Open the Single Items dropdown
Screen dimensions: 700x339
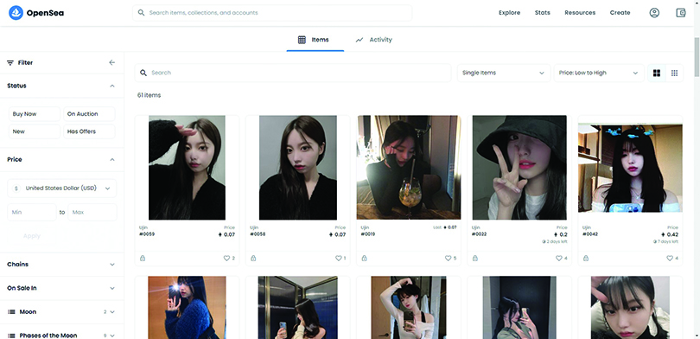[504, 73]
